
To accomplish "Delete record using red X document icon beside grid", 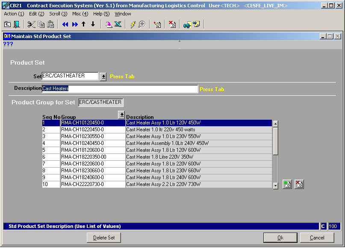I will point(299,184).
